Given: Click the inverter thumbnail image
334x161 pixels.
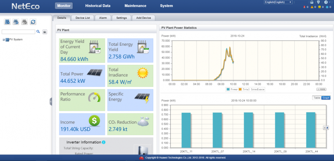Looking at the screenshot, I should click(x=142, y=149).
